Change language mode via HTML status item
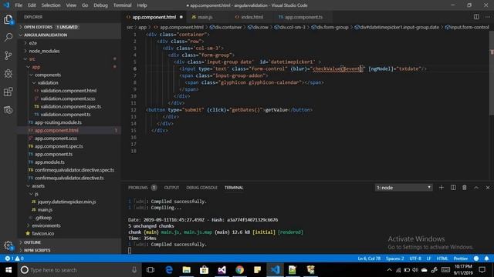The width and height of the screenshot is (494, 277). 442,259
